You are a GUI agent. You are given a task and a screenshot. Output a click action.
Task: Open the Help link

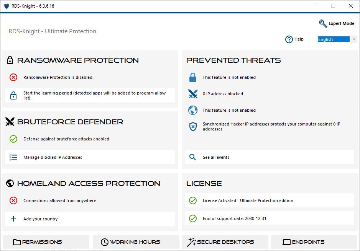pos(299,39)
